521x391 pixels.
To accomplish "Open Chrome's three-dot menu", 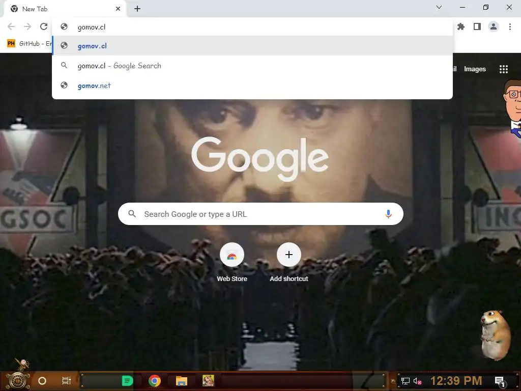I will (x=510, y=26).
